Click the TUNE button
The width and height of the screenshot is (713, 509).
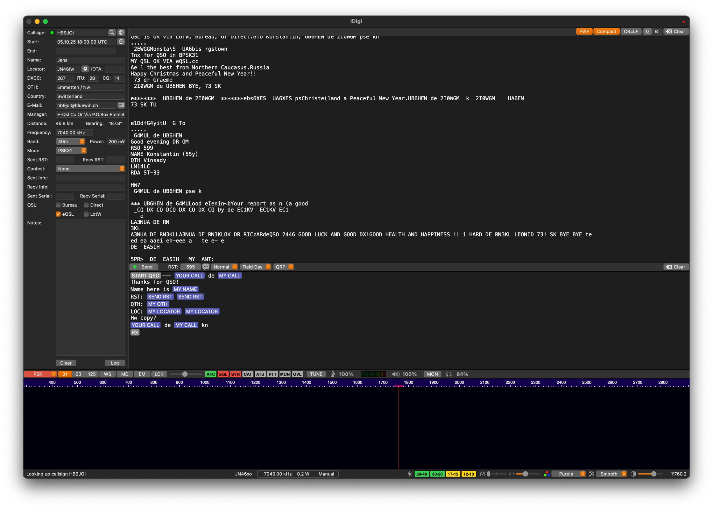pyautogui.click(x=316, y=374)
